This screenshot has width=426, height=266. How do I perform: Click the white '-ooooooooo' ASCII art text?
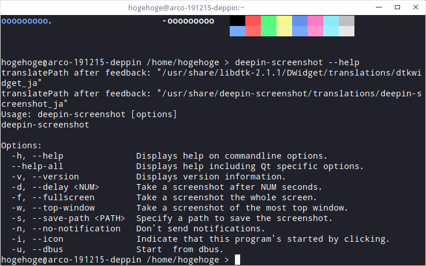(188, 21)
